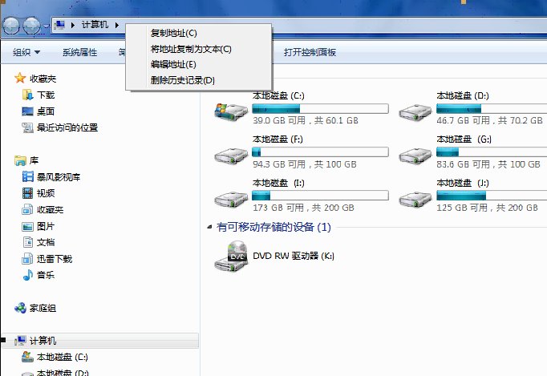Screen dimensions: 547x376
Task: Click the 桌面 icon in favorites
Action: tap(28, 111)
